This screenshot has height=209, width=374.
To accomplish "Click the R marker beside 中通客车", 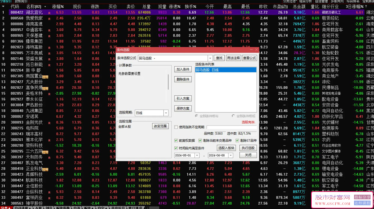I will (x=49, y=30).
